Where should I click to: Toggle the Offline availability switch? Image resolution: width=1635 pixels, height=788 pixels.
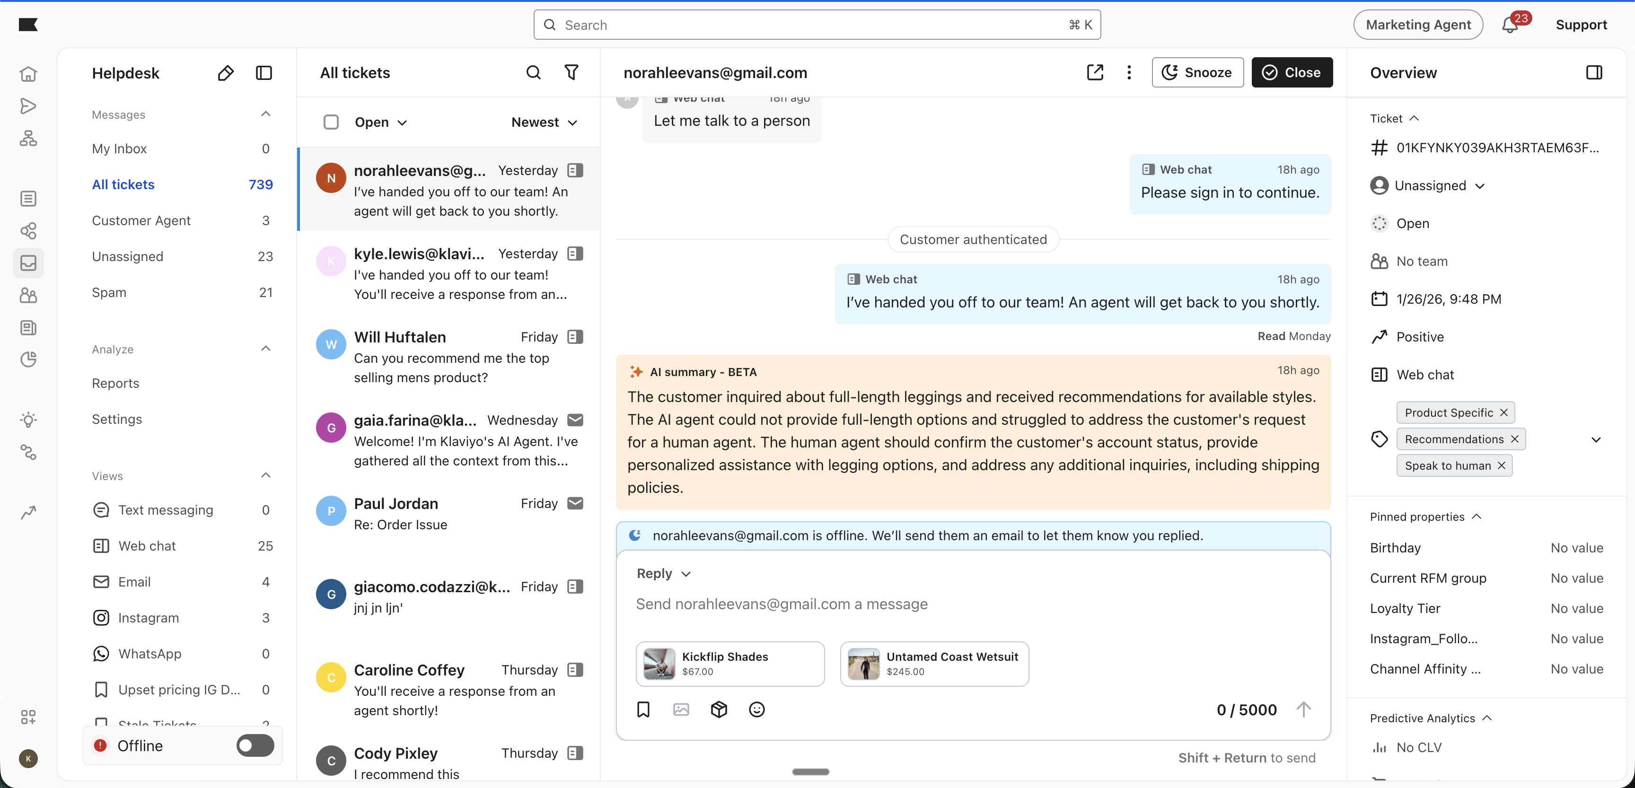click(255, 745)
